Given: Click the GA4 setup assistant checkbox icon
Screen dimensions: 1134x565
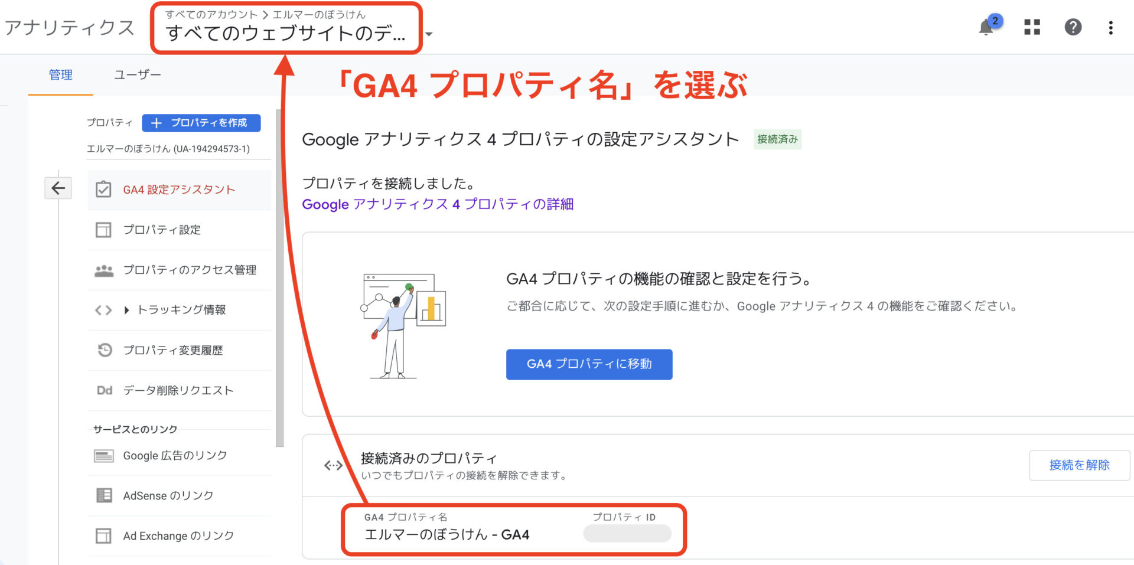Looking at the screenshot, I should (103, 190).
